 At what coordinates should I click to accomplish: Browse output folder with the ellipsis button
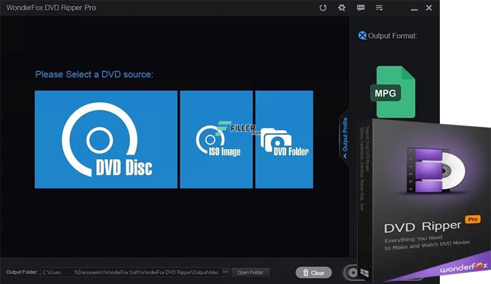point(226,272)
